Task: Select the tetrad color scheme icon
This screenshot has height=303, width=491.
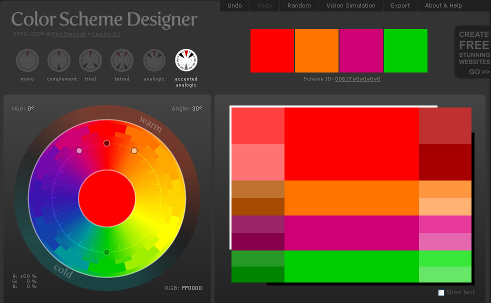Action: pos(121,59)
